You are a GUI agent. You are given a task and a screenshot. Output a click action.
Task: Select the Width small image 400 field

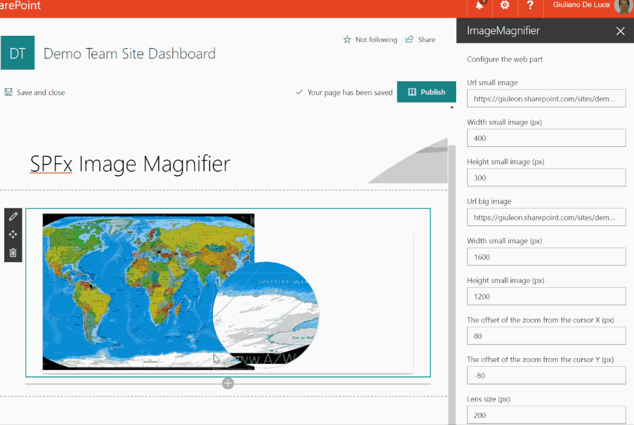(545, 138)
